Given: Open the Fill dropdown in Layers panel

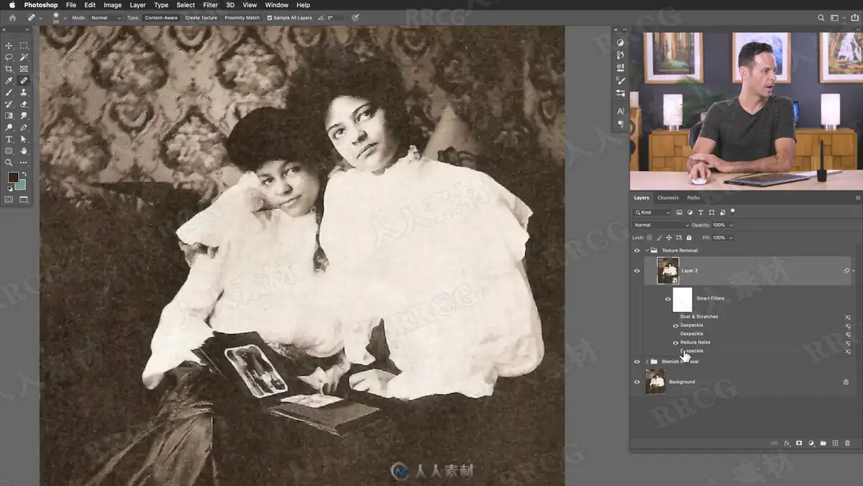Looking at the screenshot, I should 731,237.
